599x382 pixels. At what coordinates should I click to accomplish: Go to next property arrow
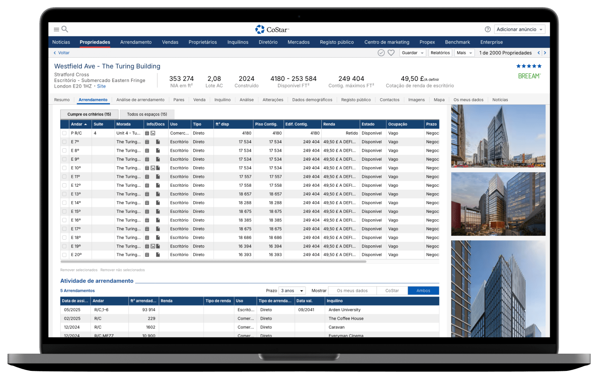(545, 53)
